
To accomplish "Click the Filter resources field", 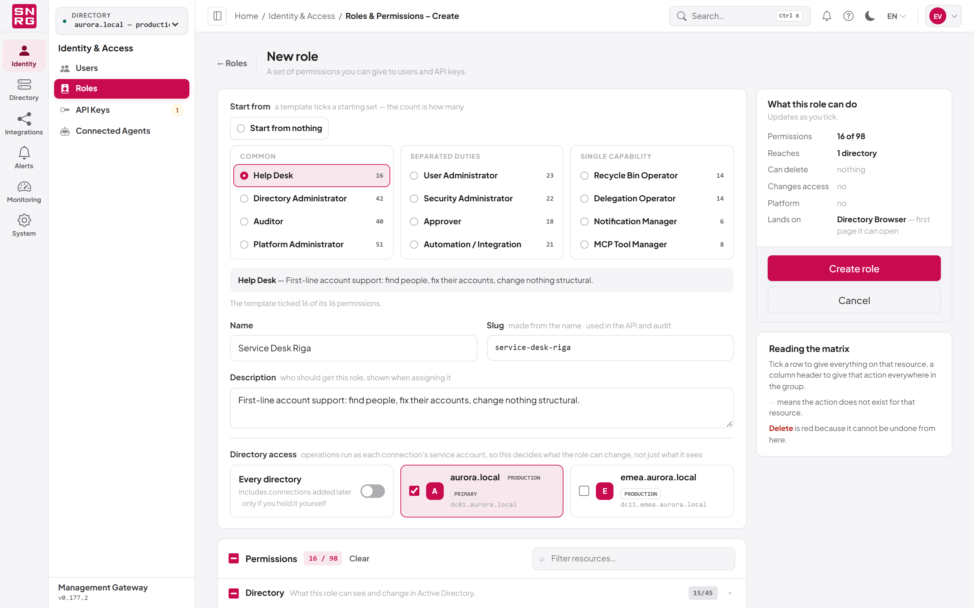I will coord(633,559).
